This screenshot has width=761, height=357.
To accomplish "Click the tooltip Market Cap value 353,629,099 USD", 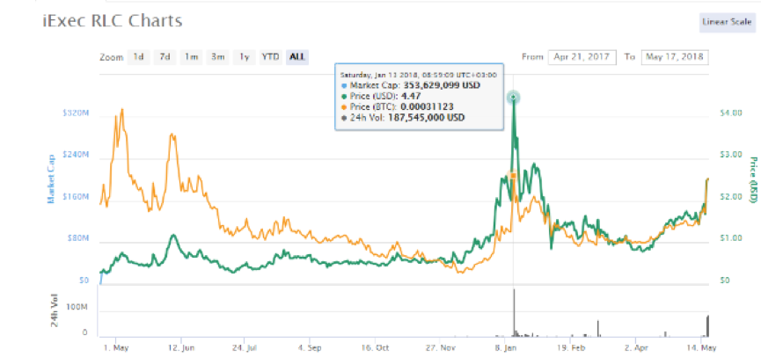I will pos(441,85).
